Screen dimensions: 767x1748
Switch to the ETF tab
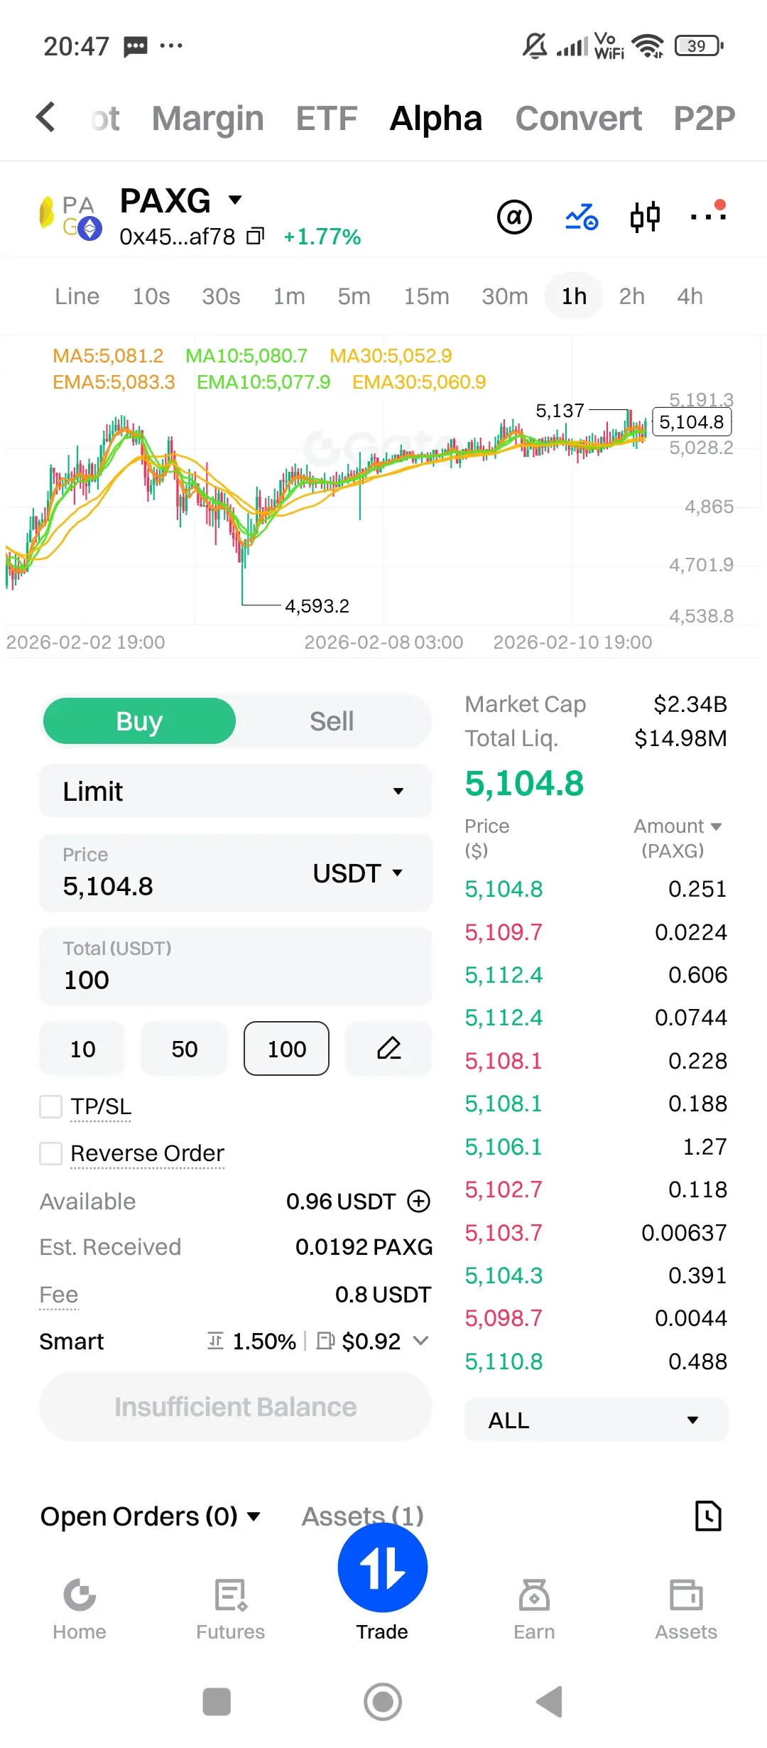click(x=326, y=118)
